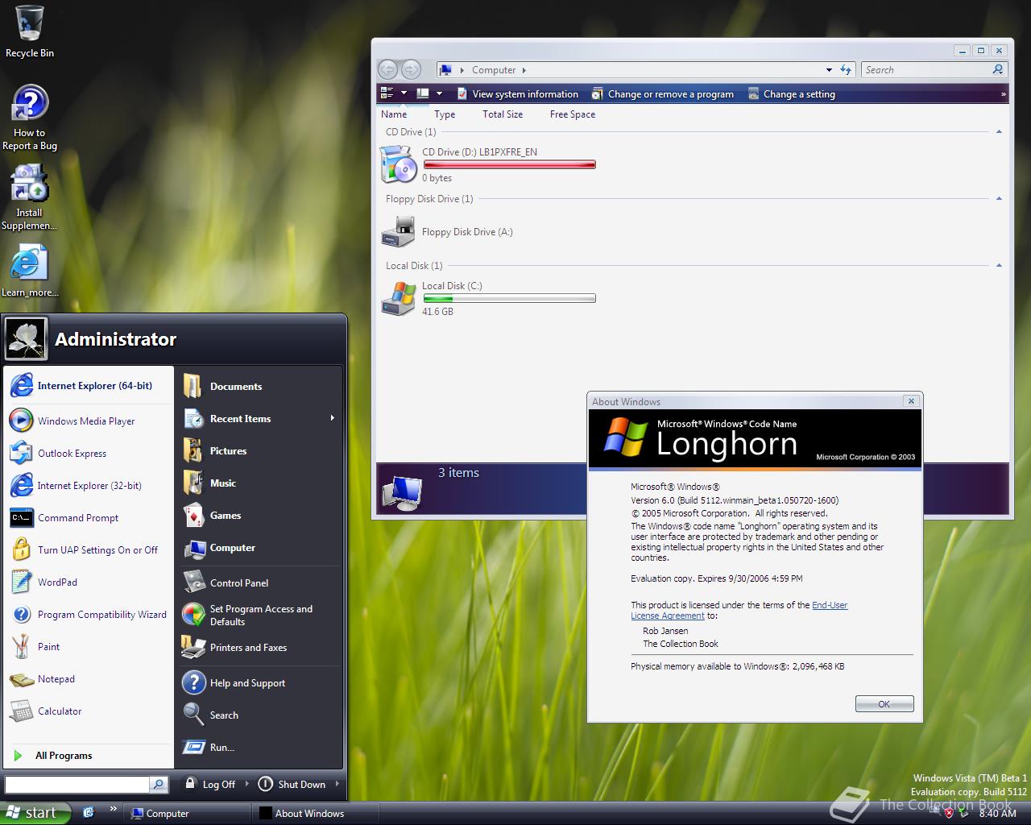Open the preview pane layout dropdown
Screen dimensions: 1031x825
click(x=439, y=93)
